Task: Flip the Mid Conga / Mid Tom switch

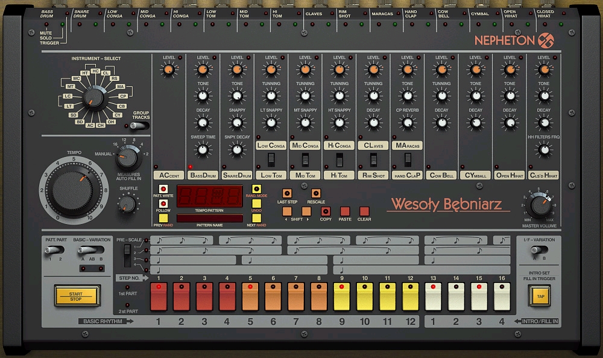Action: (x=305, y=159)
